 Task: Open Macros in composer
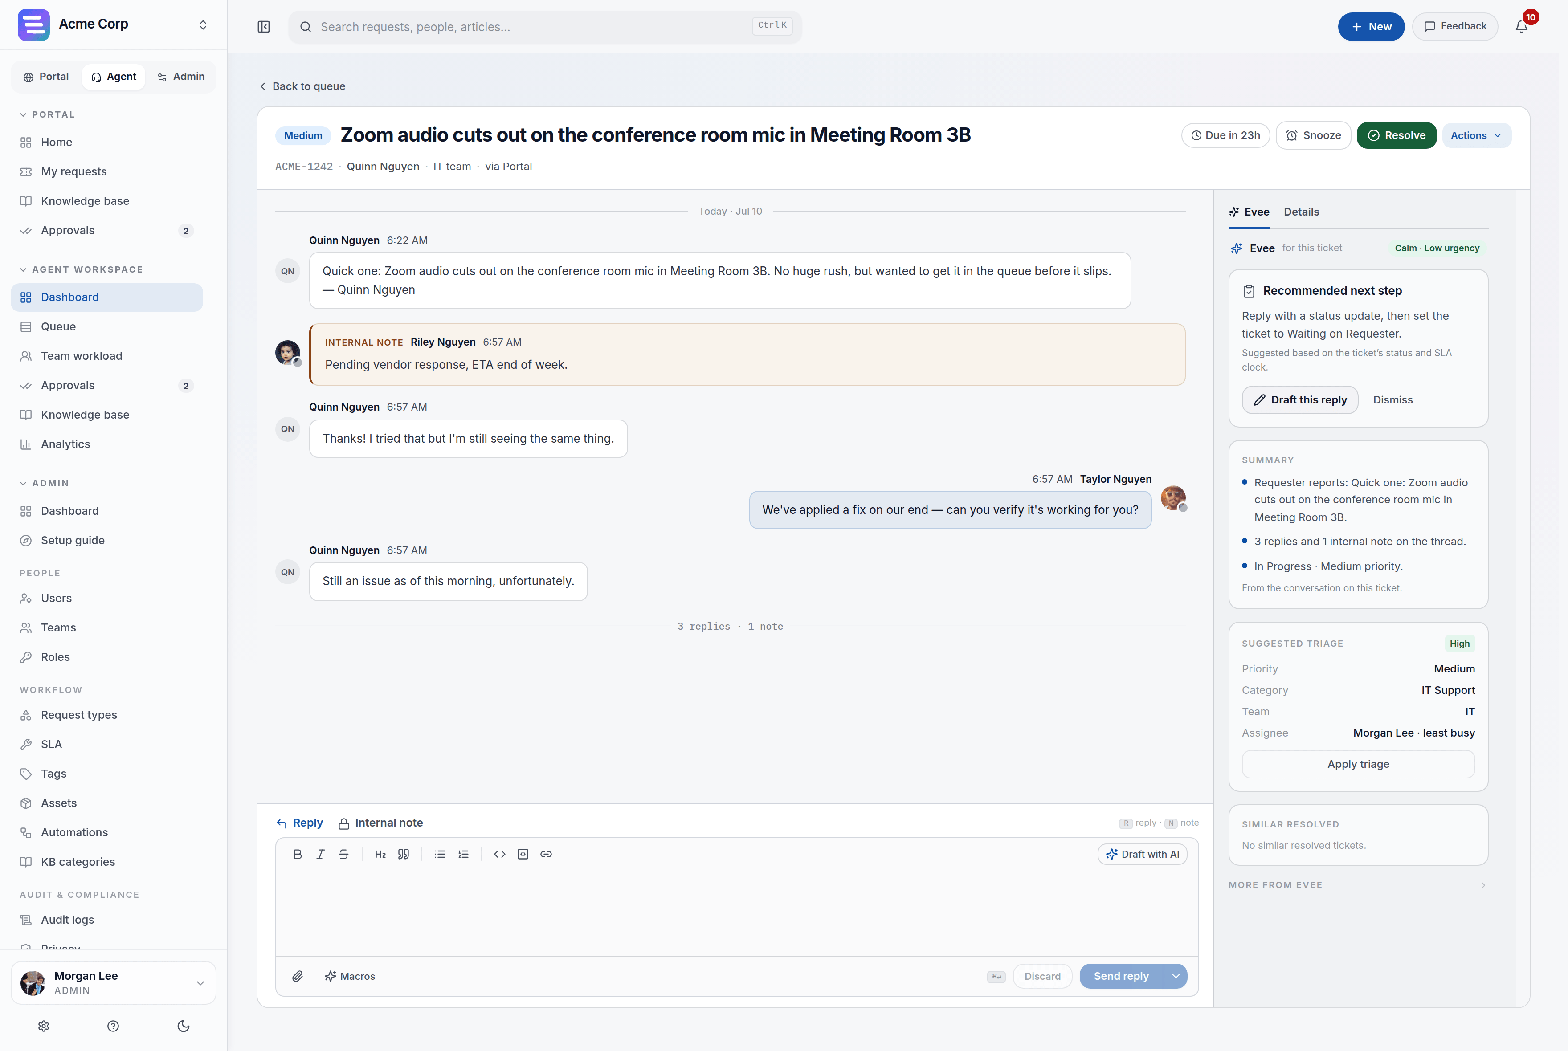350,976
